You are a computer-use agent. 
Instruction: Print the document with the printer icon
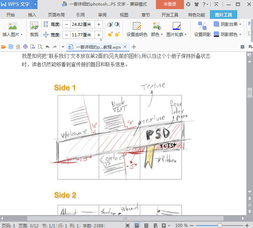coord(25,47)
